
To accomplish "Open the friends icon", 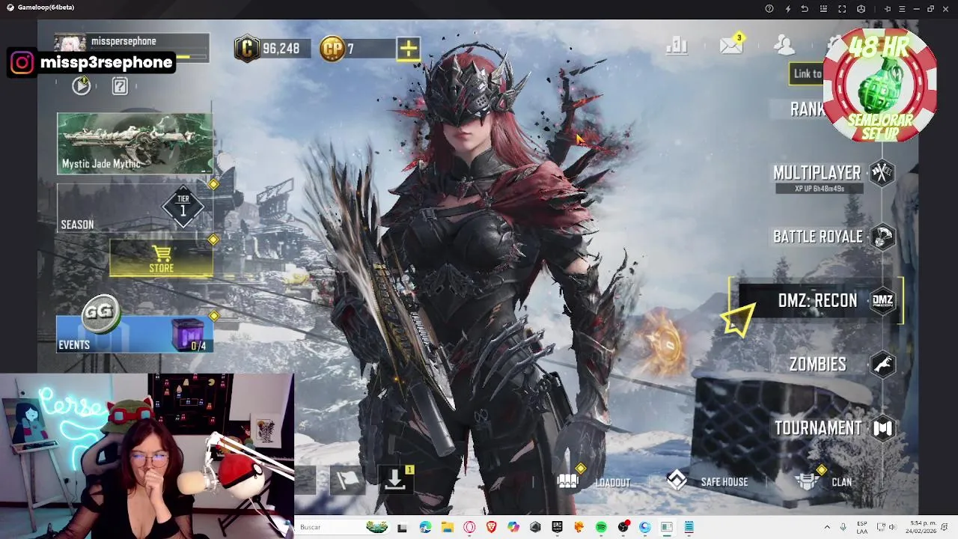I will (784, 46).
